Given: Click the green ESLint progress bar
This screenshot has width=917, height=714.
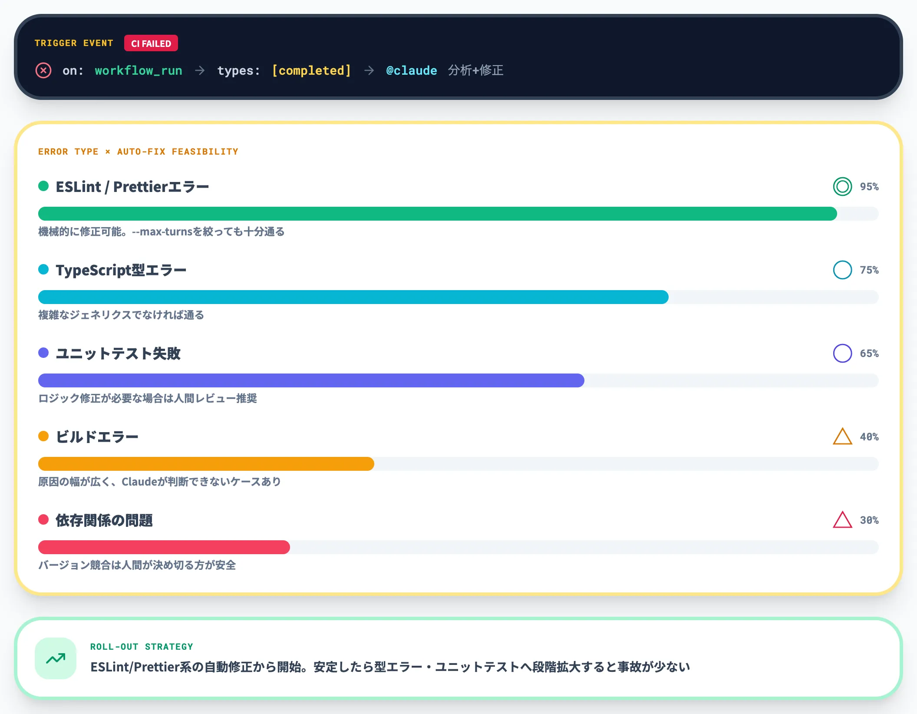Looking at the screenshot, I should 438,214.
